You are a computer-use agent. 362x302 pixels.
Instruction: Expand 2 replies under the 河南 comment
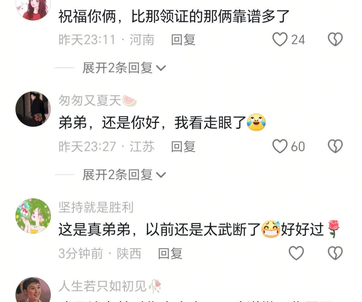click(124, 68)
